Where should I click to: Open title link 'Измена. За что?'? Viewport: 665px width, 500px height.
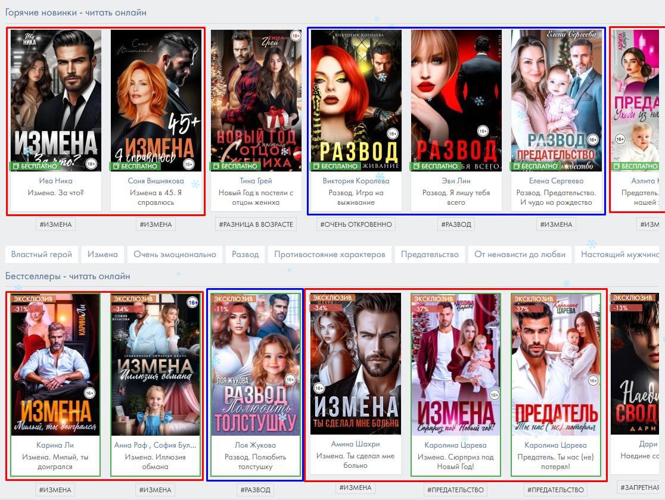tap(55, 192)
